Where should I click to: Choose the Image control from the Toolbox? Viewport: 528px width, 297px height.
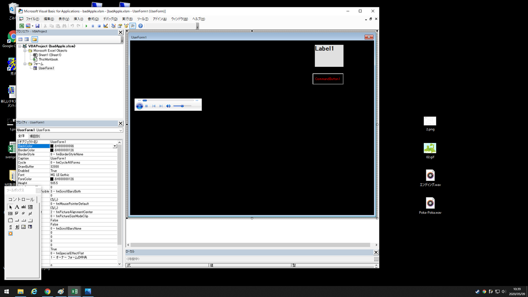coord(23,227)
